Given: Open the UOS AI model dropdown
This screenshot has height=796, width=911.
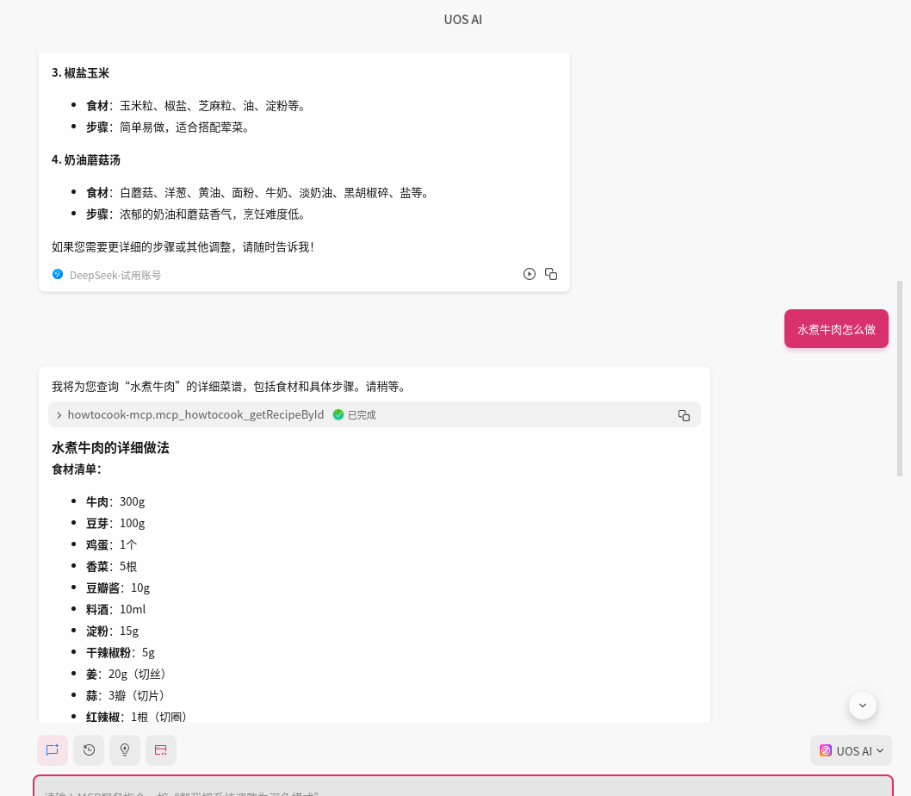Looking at the screenshot, I should pos(852,750).
